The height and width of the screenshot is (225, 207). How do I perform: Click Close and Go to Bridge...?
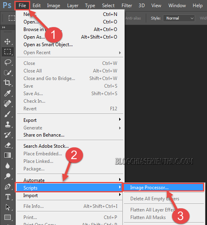70,78
